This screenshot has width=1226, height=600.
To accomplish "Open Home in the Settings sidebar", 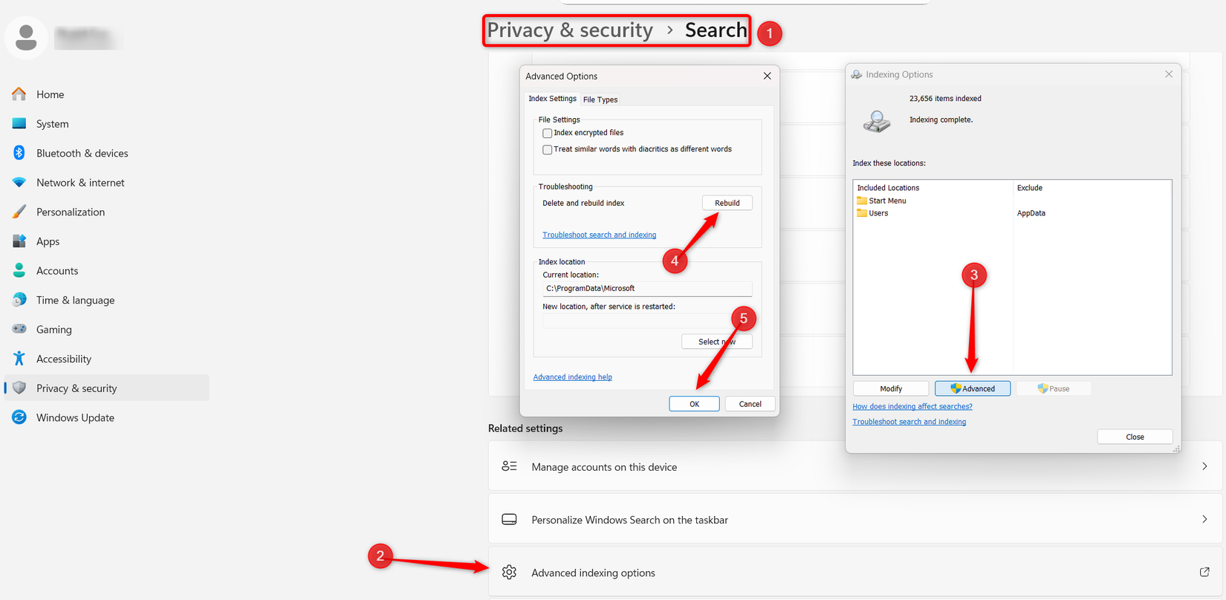I will pyautogui.click(x=50, y=94).
